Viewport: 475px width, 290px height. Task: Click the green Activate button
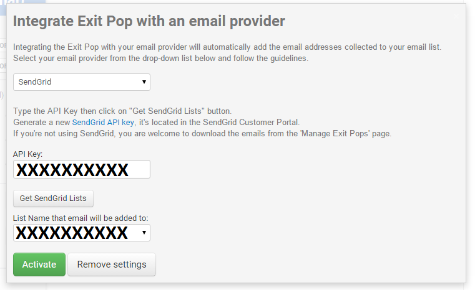[39, 264]
